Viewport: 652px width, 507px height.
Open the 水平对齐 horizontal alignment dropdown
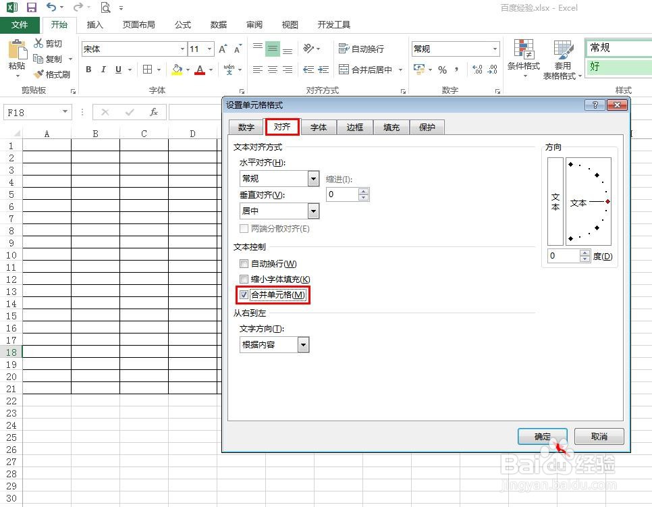point(313,178)
